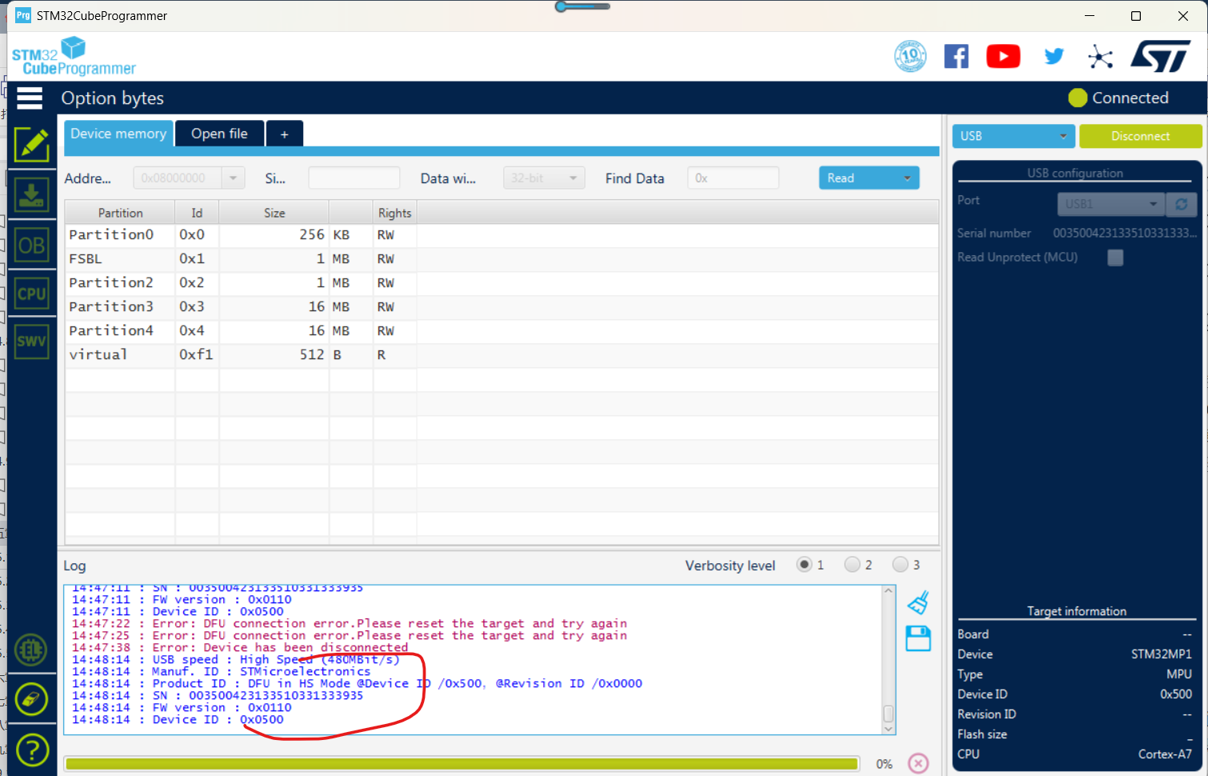The image size is (1208, 776).
Task: Open the CPU panel icon
Action: click(x=32, y=294)
